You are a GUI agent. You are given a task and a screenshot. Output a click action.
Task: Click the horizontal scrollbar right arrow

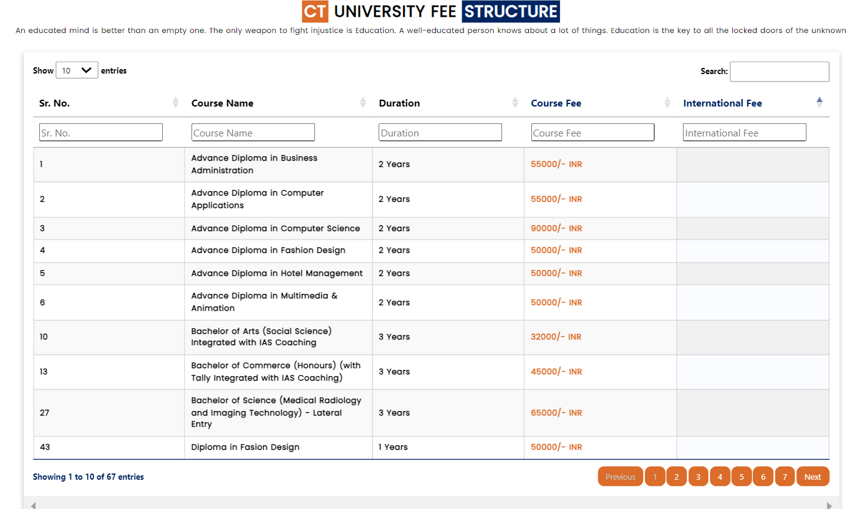point(829,505)
